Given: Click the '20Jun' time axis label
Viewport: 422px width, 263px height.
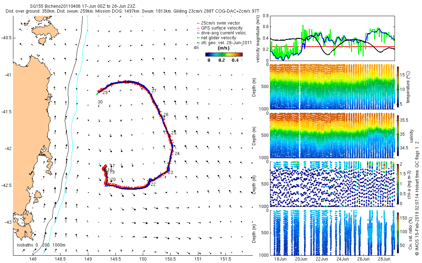Looking at the screenshot, I should (x=301, y=259).
